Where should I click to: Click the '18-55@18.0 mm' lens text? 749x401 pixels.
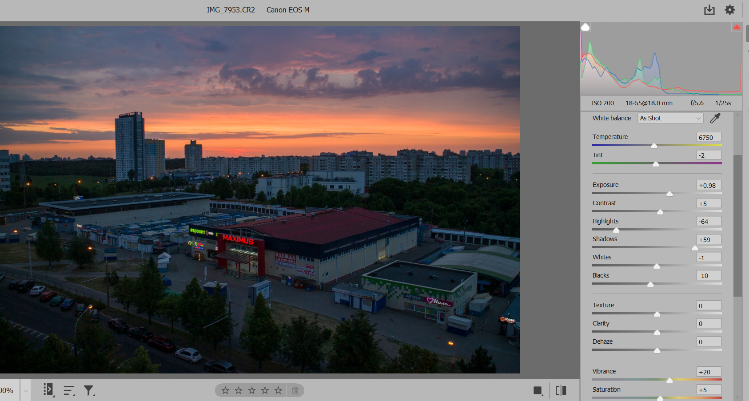(649, 103)
